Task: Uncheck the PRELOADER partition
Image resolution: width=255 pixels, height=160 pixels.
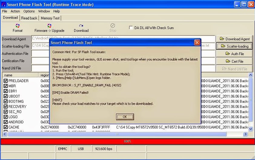Action: [x=5, y=81]
